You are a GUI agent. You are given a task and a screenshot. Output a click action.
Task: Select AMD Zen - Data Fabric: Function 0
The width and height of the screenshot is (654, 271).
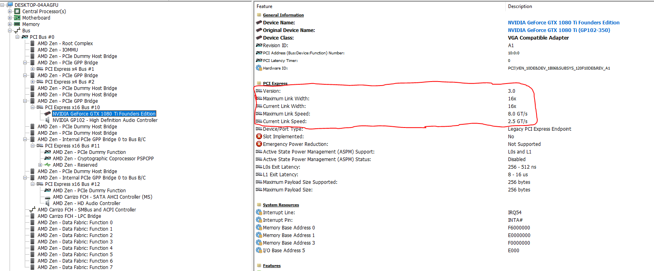click(75, 222)
